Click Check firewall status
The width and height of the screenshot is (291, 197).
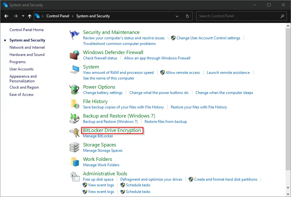tap(100, 58)
